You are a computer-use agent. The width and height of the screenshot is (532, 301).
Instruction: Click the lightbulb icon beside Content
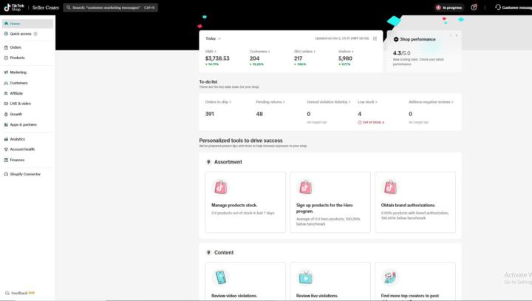(x=208, y=252)
